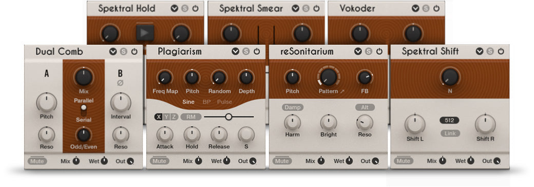Select the X tab in Plagiarism
Screen dimensions: 534x187
[158, 117]
